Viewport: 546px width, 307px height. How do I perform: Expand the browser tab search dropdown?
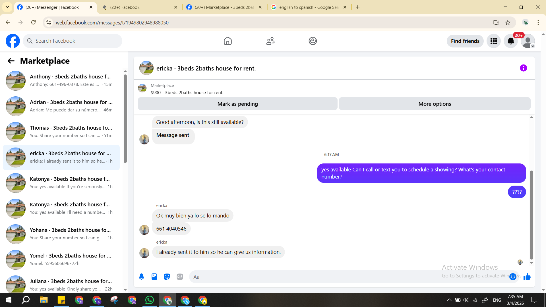pos(7,7)
